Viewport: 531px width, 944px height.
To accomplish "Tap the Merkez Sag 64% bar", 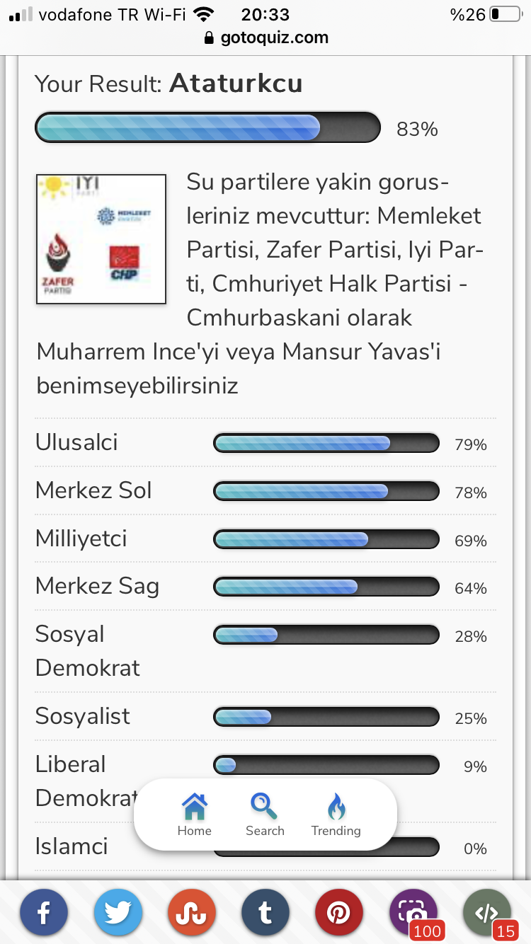I will [326, 587].
